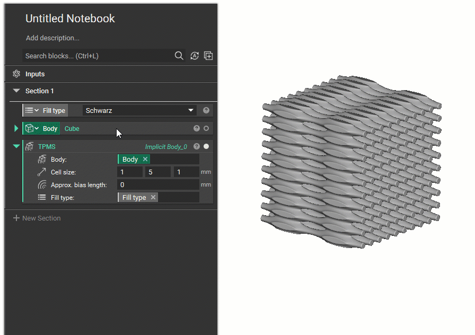Click the Fill type parameter list icon

point(42,198)
